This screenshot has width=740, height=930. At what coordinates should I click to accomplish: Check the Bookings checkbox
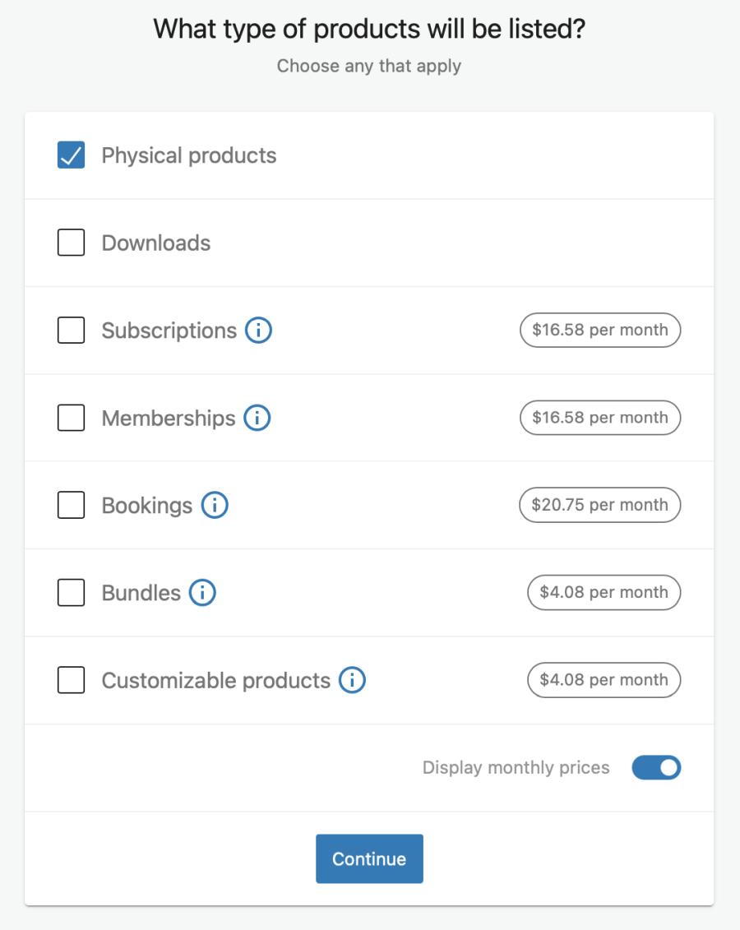pos(71,505)
